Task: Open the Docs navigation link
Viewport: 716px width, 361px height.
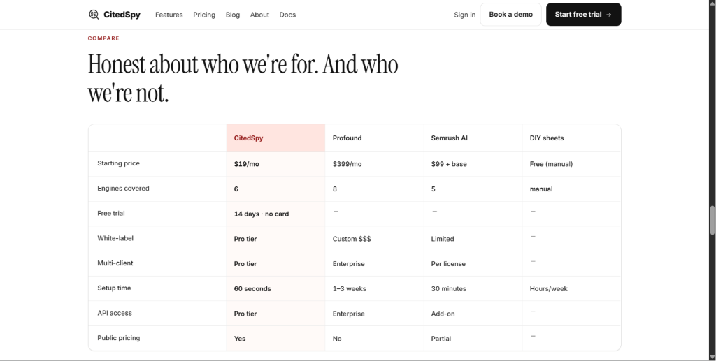Action: (x=287, y=15)
